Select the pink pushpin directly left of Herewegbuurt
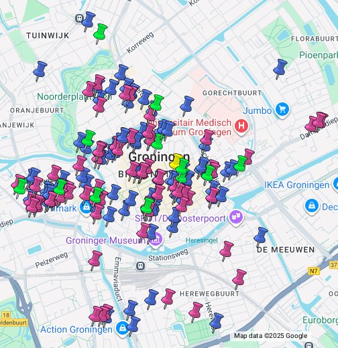The height and width of the screenshot is (348, 338). [x=168, y=298]
